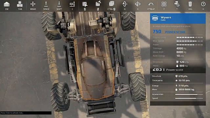This screenshot has height=118, width=210.
Task: Choose the hammer mount-part icon
Action: point(98,4)
